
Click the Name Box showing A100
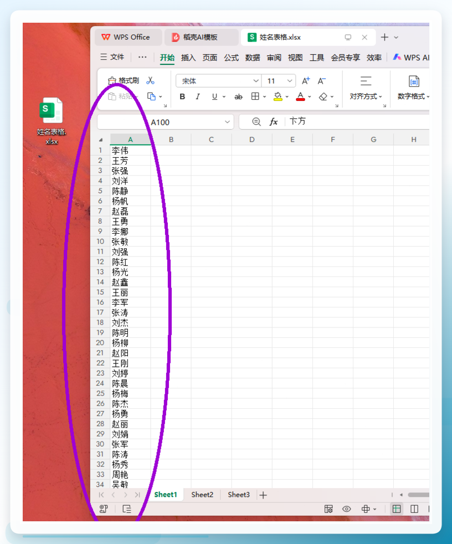[160, 122]
